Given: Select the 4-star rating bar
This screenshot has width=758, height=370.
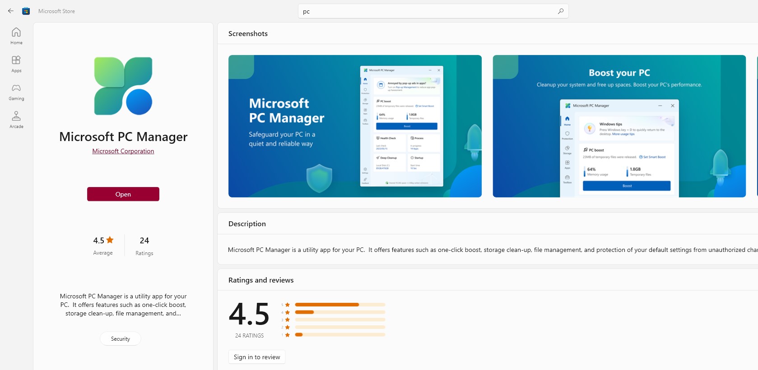Looking at the screenshot, I should [340, 312].
